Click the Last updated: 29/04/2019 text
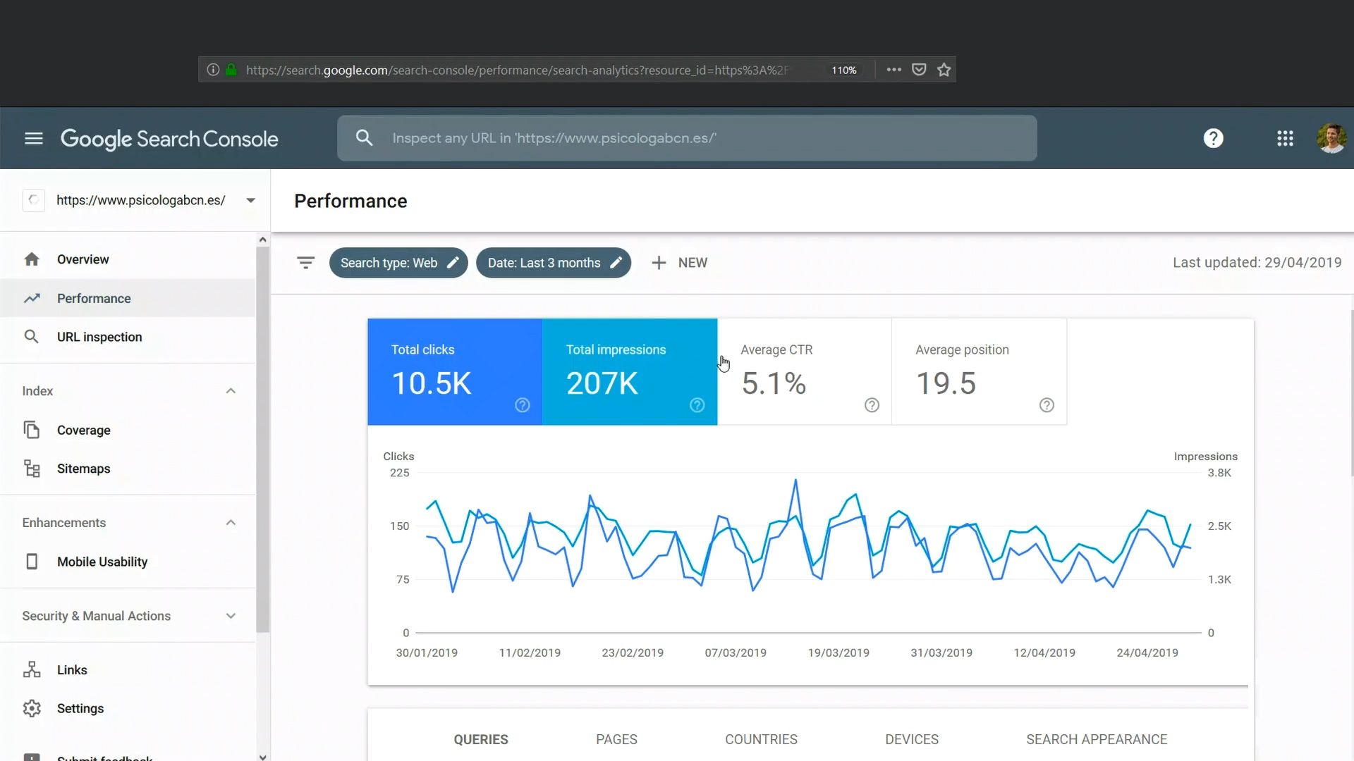The image size is (1354, 761). tap(1257, 263)
